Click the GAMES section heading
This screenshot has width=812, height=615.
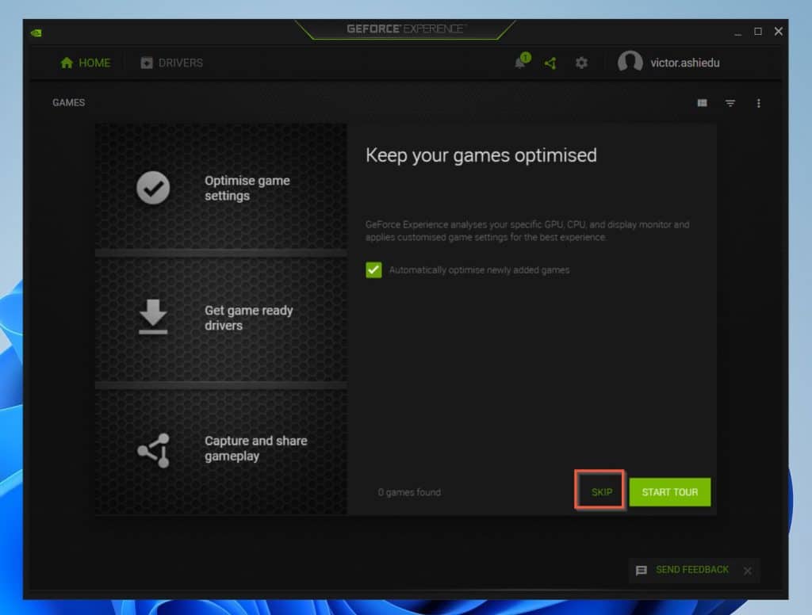(68, 102)
